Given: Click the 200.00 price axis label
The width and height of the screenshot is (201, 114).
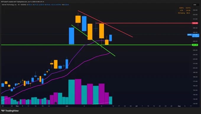Looking at the screenshot, I should 195,68.
